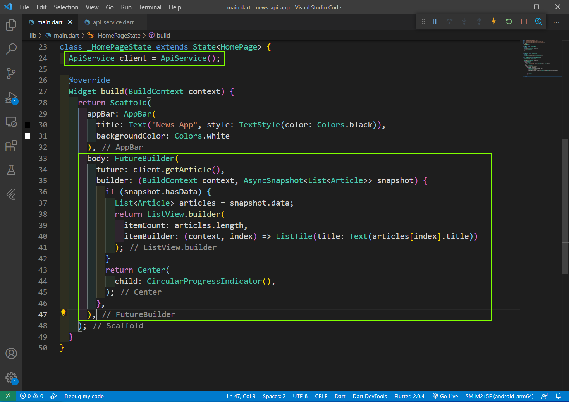Open Dart DevTools from status bar
Viewport: 569px width, 402px height.
[370, 396]
